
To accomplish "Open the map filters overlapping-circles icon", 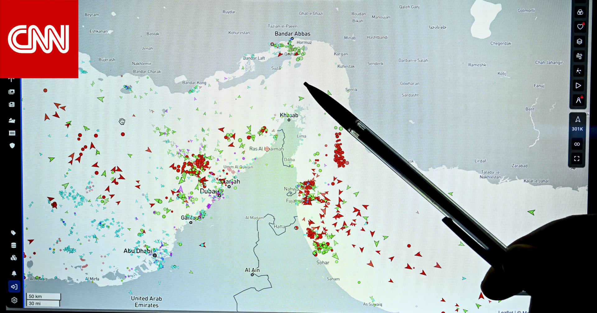I will pos(580,12).
